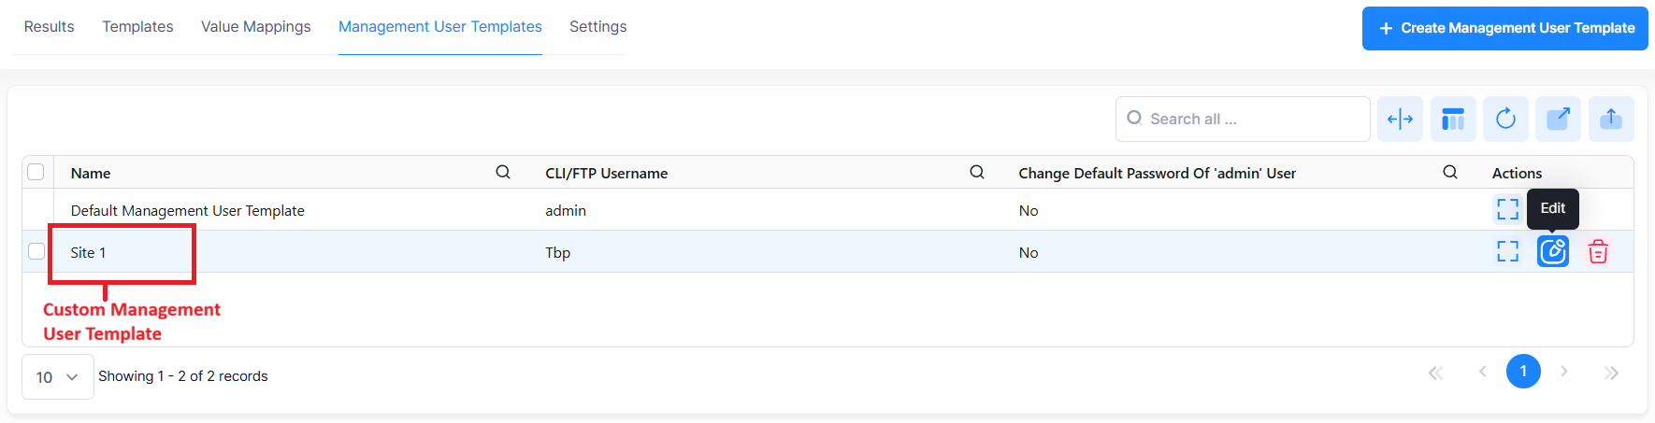Open the Settings tab

(597, 27)
